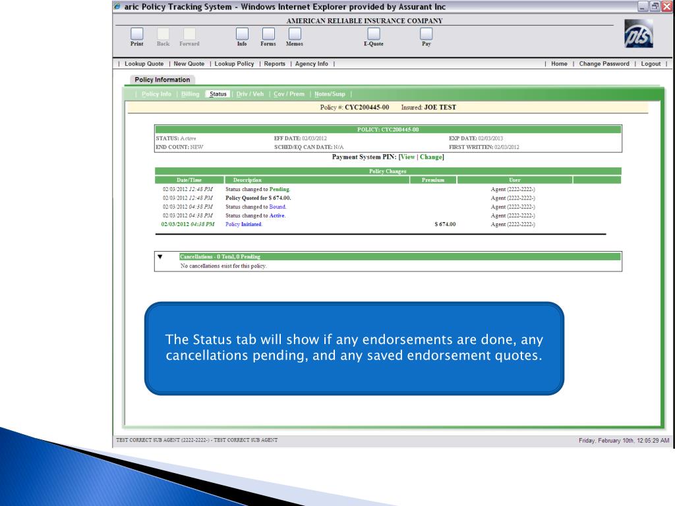Screen dimensions: 675x506
Task: Collapse the Cancellations section triangle
Action: coord(160,257)
